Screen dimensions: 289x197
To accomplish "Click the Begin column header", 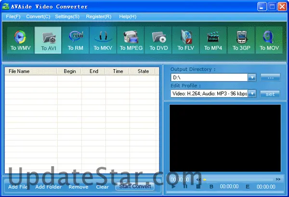I will point(69,71).
